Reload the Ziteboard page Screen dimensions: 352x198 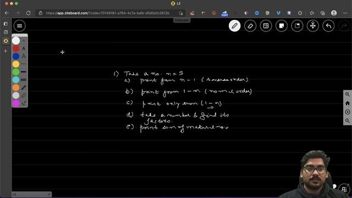28,13
